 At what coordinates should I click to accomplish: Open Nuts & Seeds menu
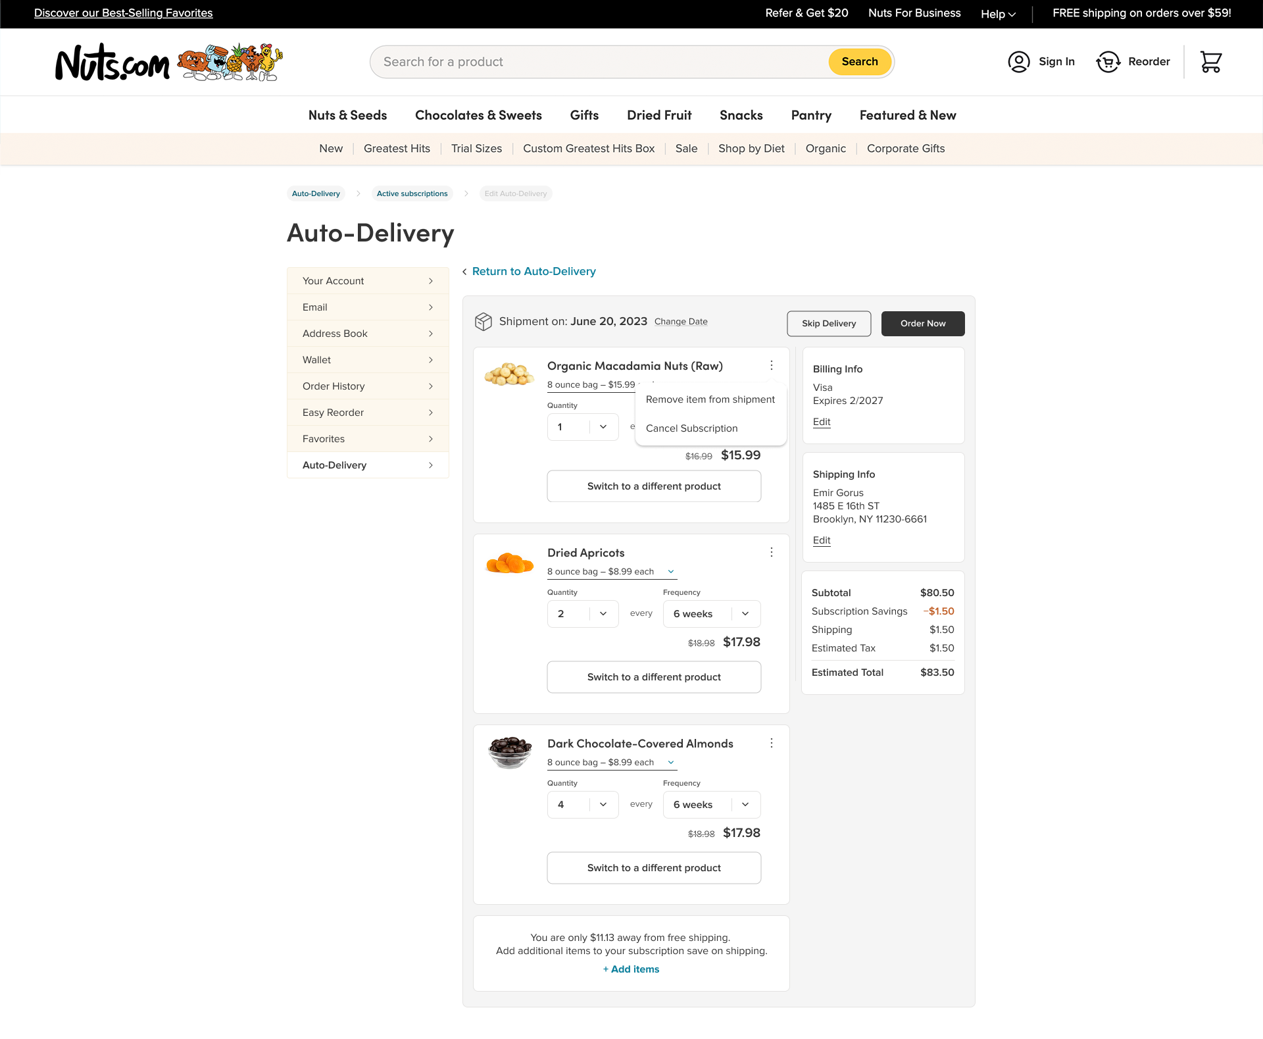coord(347,115)
